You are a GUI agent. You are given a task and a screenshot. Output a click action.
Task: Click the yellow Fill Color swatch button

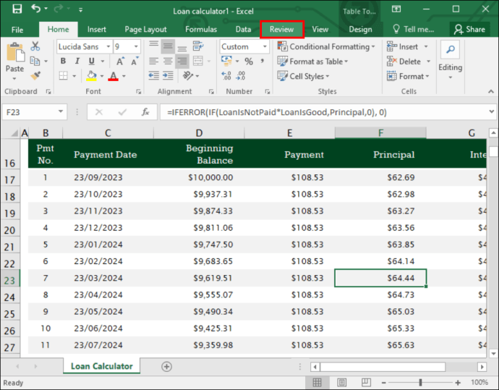[91, 76]
